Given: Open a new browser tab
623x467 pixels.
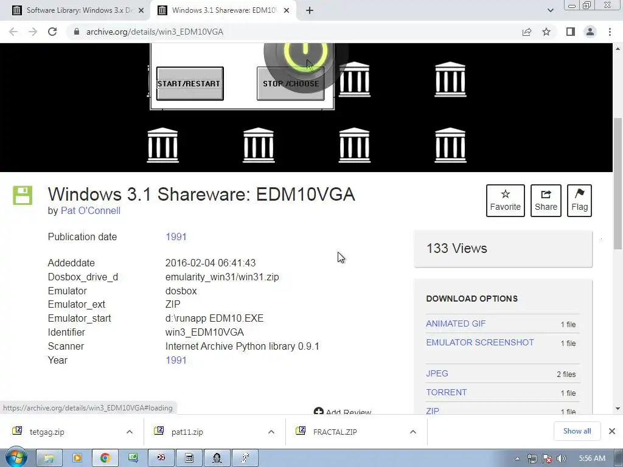Looking at the screenshot, I should [310, 10].
